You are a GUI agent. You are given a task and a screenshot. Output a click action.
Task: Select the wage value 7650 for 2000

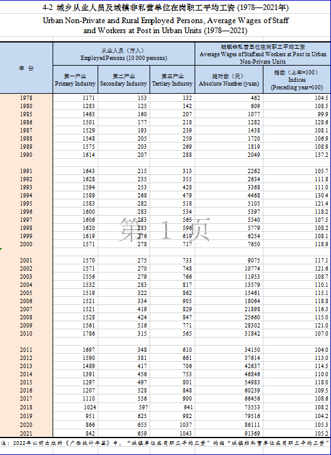(x=229, y=244)
